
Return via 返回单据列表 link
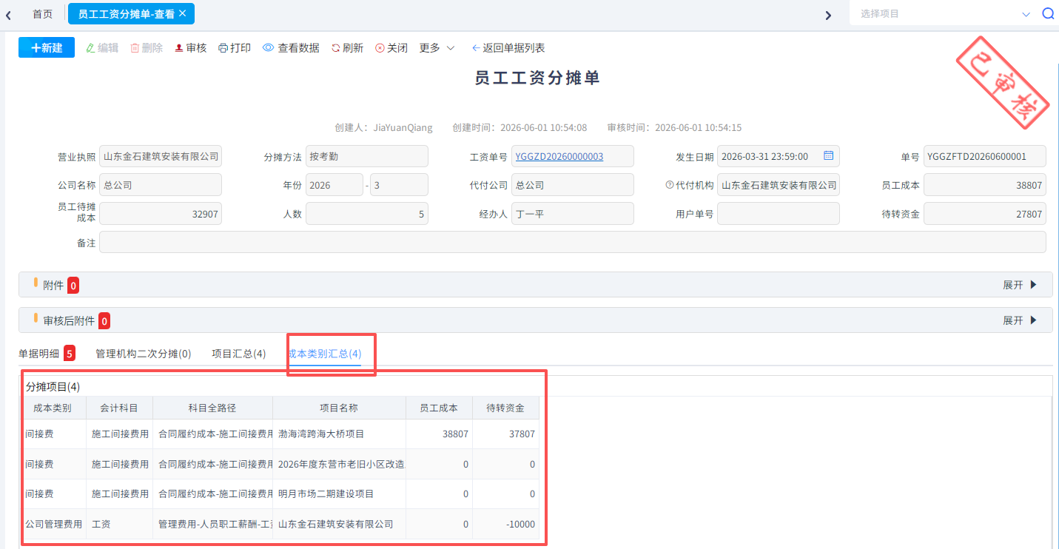(x=508, y=47)
